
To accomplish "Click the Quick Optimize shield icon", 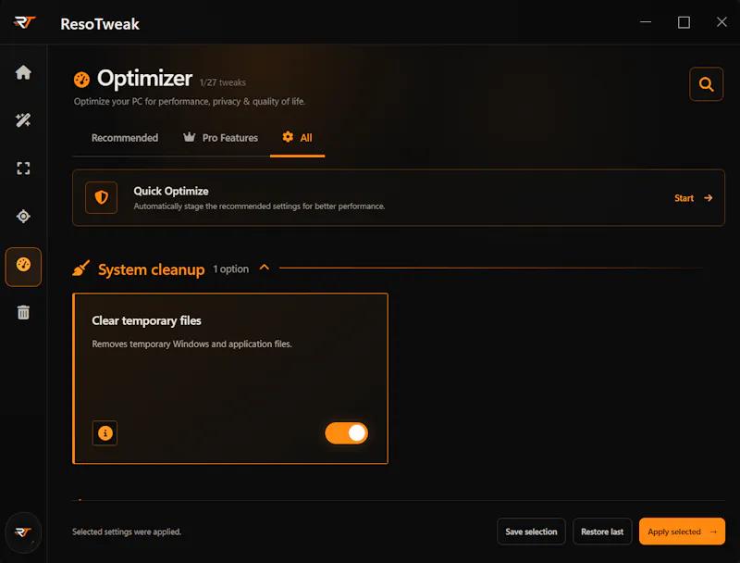I will pyautogui.click(x=101, y=197).
